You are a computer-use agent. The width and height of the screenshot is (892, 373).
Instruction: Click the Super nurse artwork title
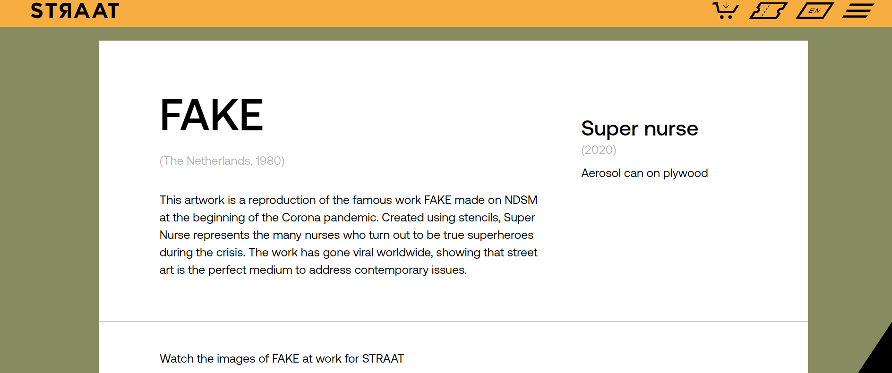(x=639, y=128)
